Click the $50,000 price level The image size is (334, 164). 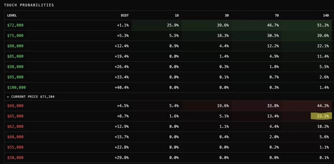(x=15, y=157)
